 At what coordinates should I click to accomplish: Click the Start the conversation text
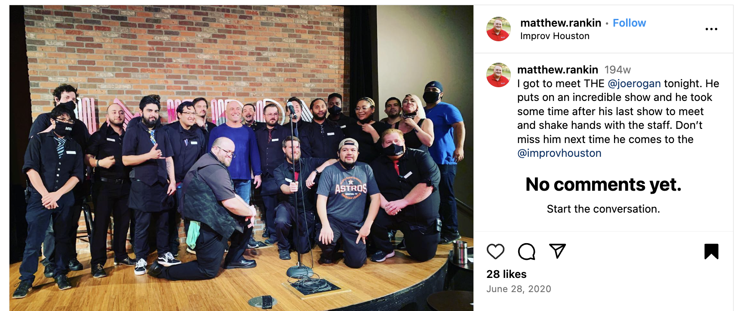(x=603, y=209)
